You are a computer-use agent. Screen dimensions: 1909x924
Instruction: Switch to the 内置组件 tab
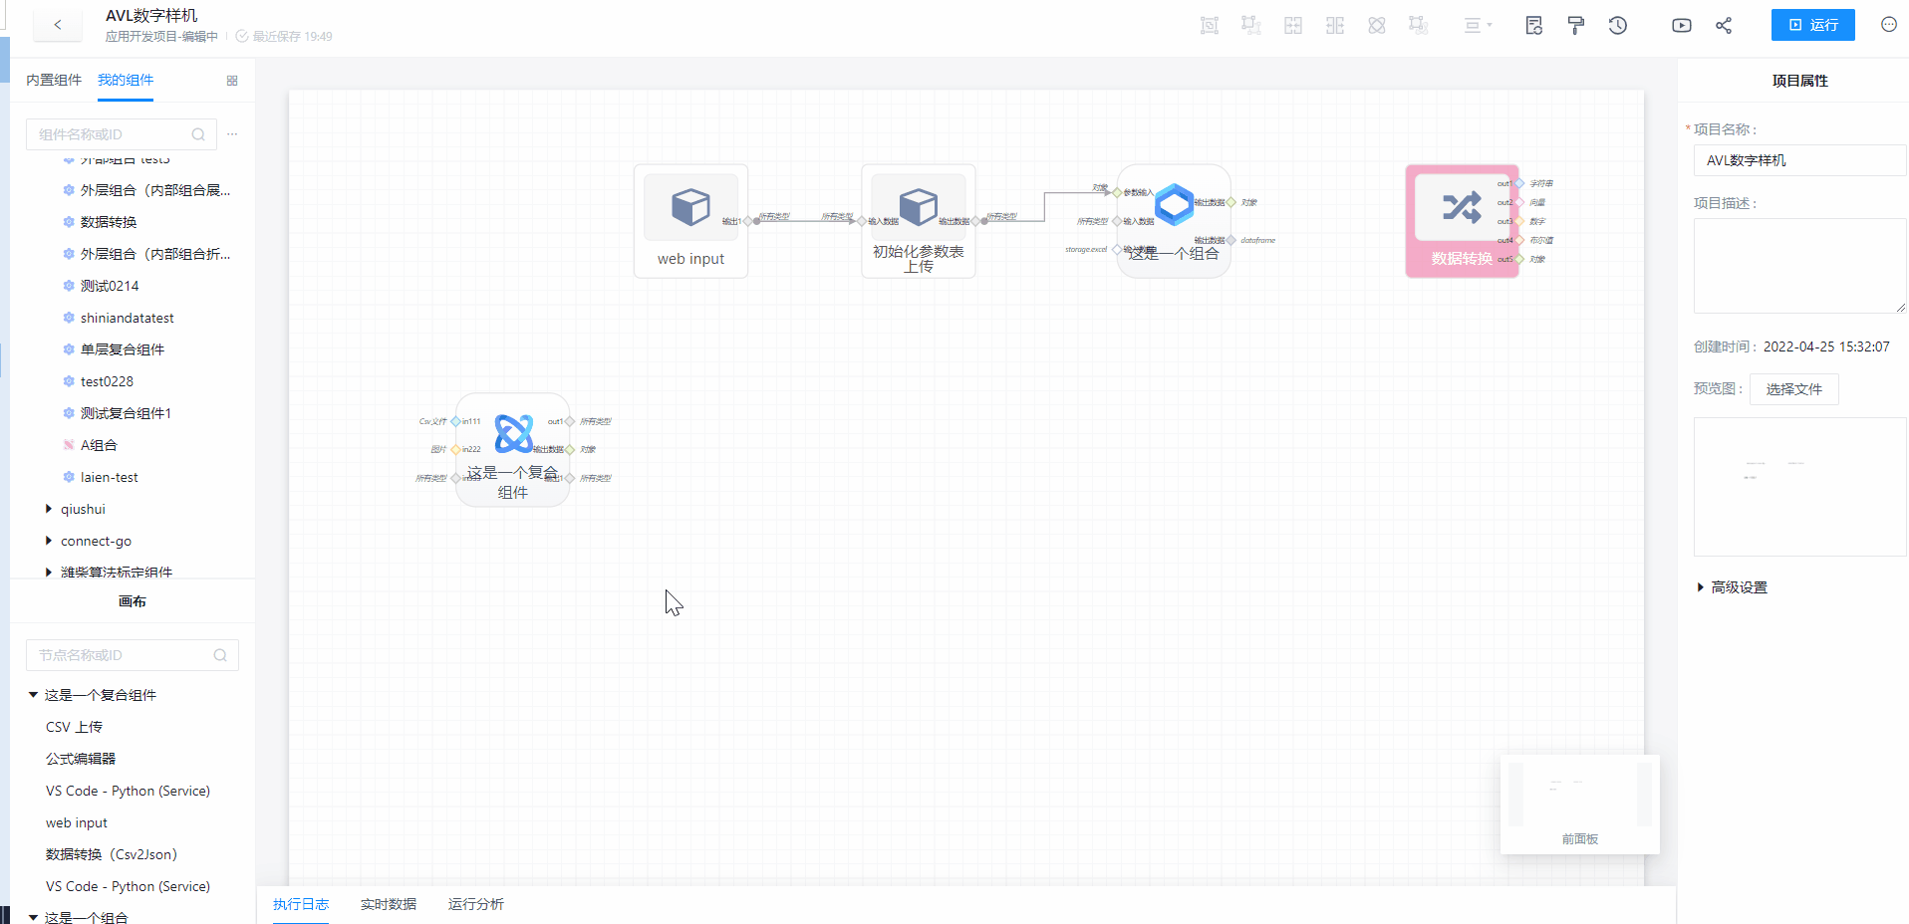pyautogui.click(x=54, y=81)
